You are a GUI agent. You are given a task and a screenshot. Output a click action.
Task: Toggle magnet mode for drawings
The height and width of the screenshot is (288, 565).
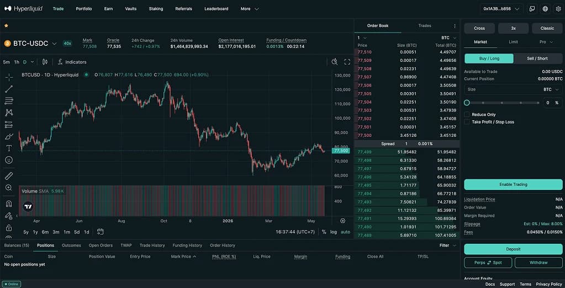(x=9, y=204)
